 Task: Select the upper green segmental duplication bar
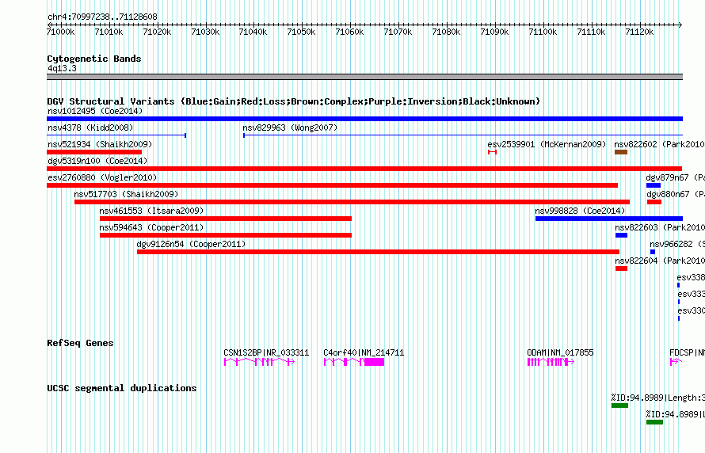(619, 405)
